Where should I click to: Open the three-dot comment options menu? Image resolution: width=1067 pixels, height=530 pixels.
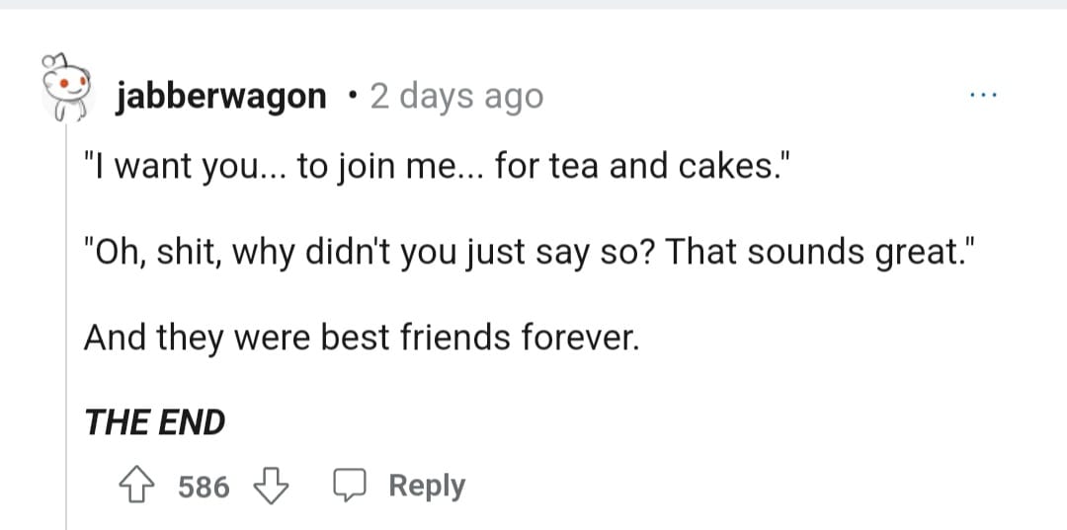[983, 96]
